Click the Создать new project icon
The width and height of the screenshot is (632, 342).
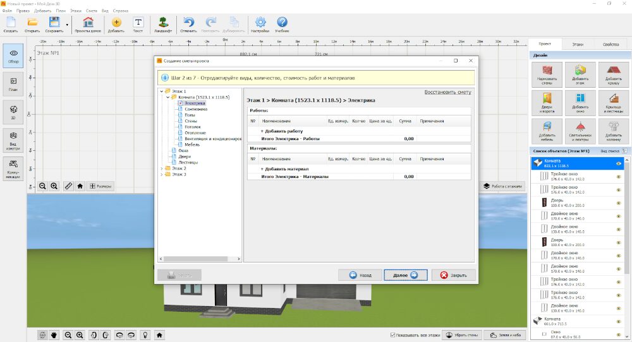pyautogui.click(x=11, y=25)
